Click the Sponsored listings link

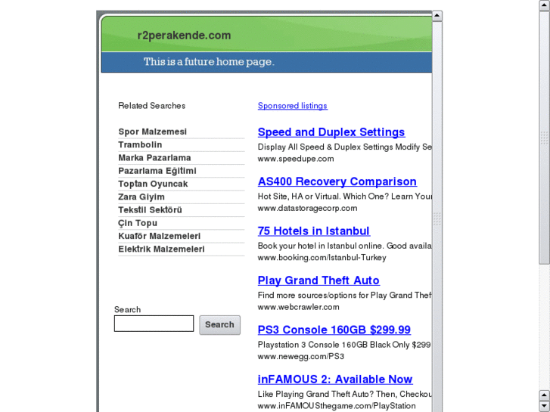293,106
